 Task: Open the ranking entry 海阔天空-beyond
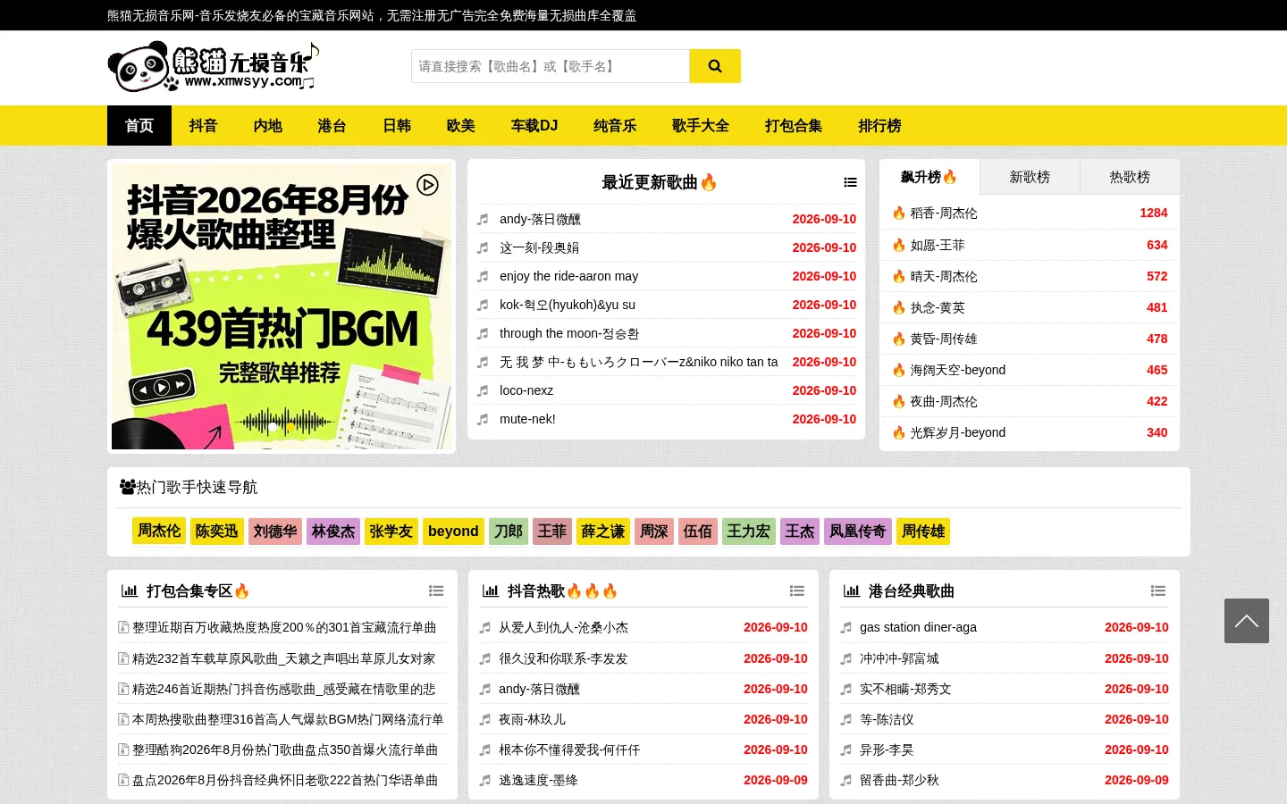[x=958, y=370]
